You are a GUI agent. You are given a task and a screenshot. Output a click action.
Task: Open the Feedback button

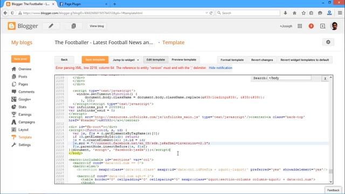pyautogui.click(x=333, y=190)
